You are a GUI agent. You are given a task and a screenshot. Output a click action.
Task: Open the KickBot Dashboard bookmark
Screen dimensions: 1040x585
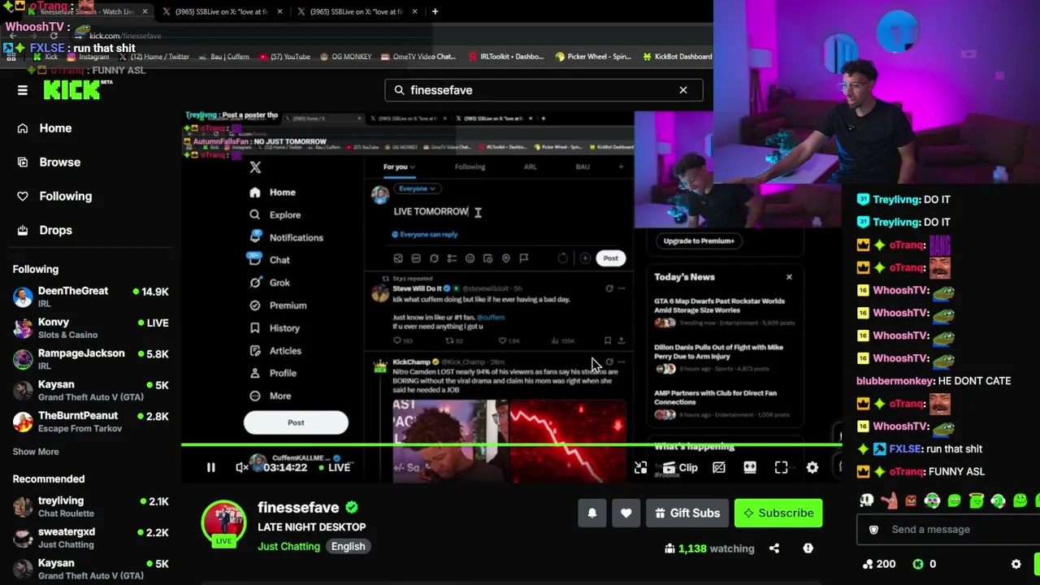(x=677, y=57)
